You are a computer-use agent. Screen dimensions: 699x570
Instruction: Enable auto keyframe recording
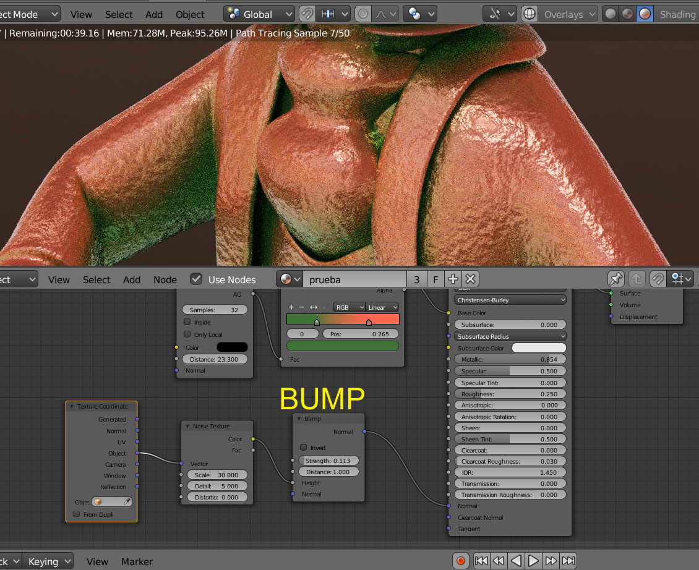(461, 560)
